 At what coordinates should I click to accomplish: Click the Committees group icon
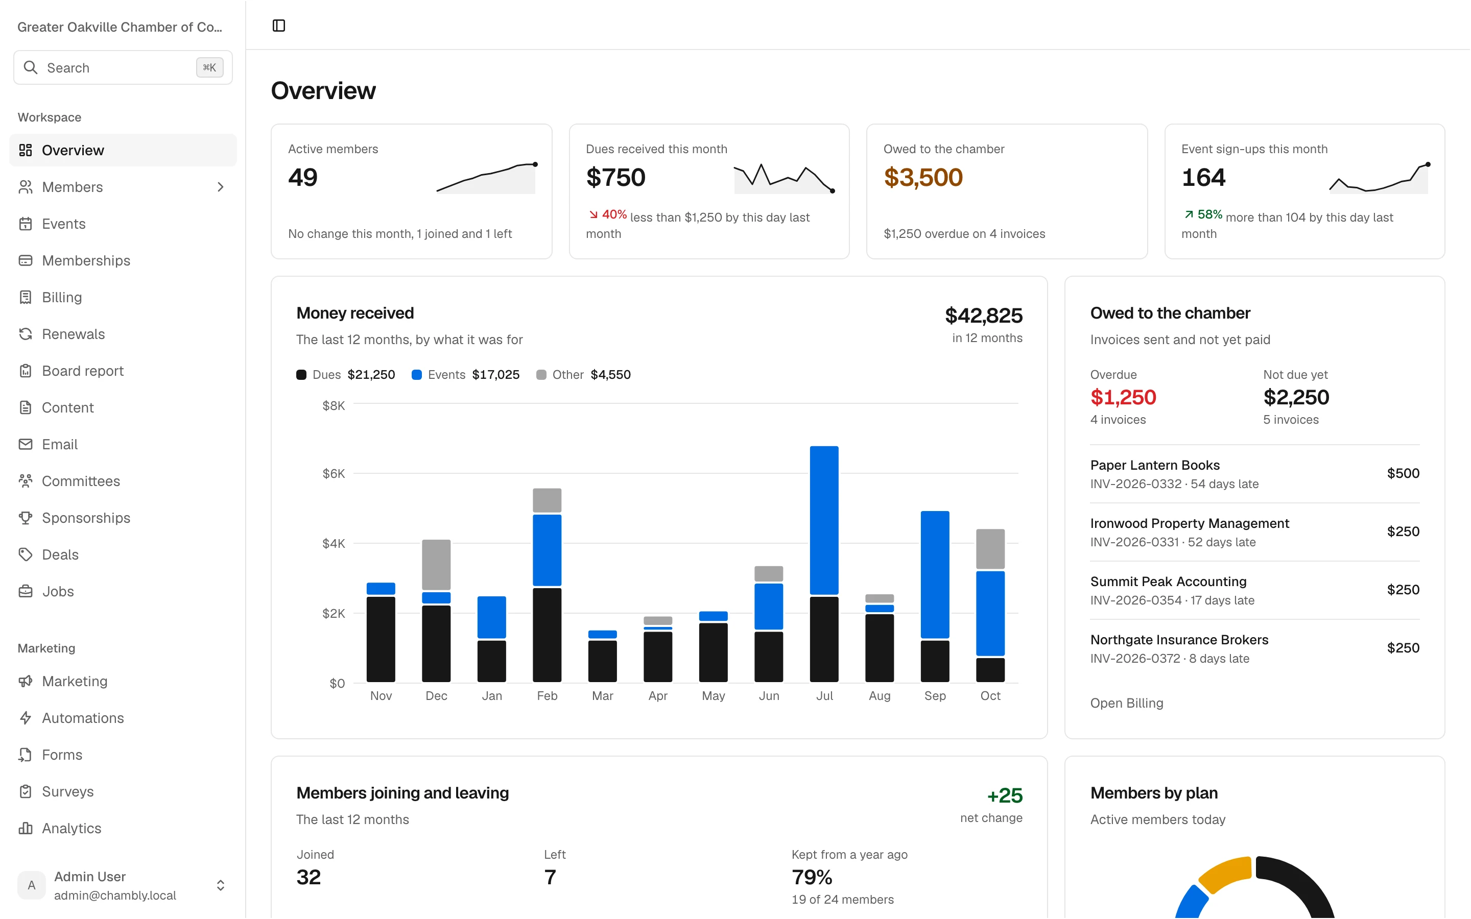pos(26,481)
